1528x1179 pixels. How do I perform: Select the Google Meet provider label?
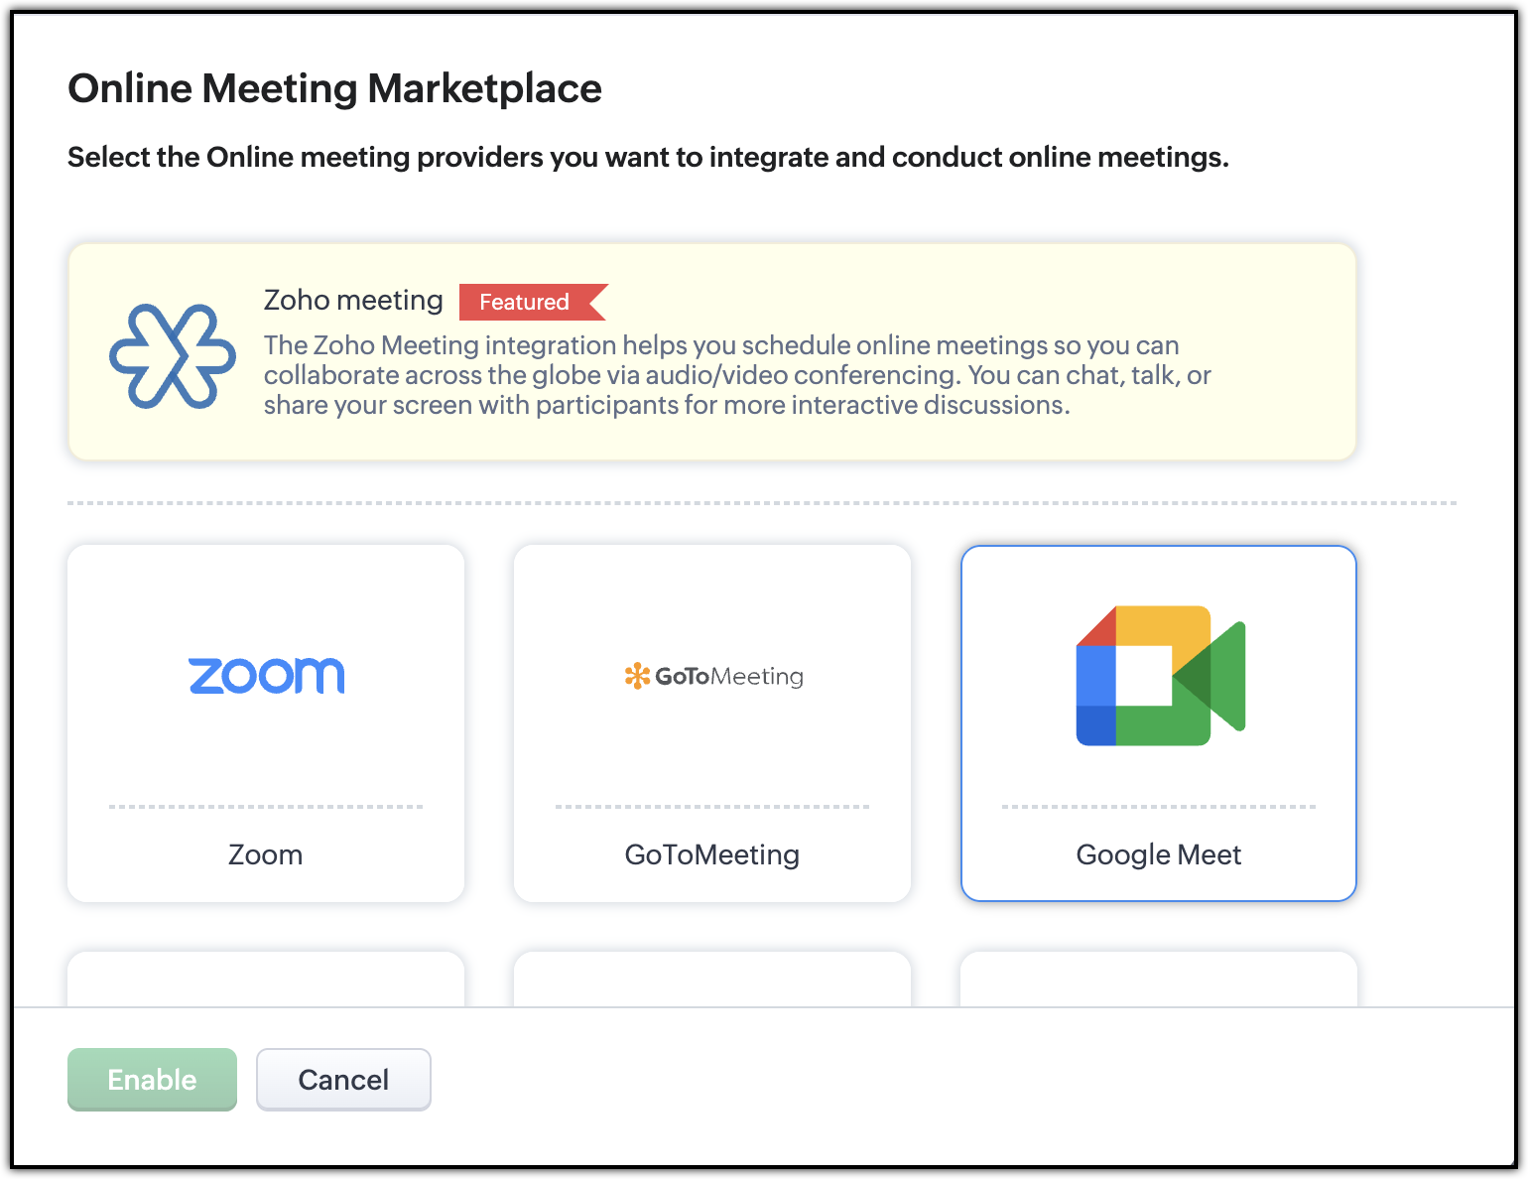pyautogui.click(x=1159, y=854)
